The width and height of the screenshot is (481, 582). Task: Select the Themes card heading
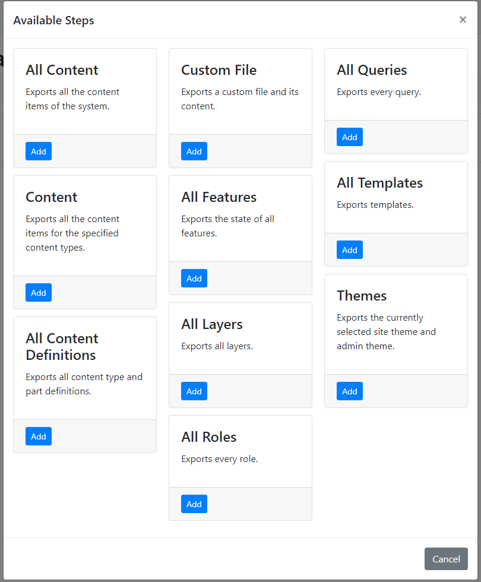362,296
